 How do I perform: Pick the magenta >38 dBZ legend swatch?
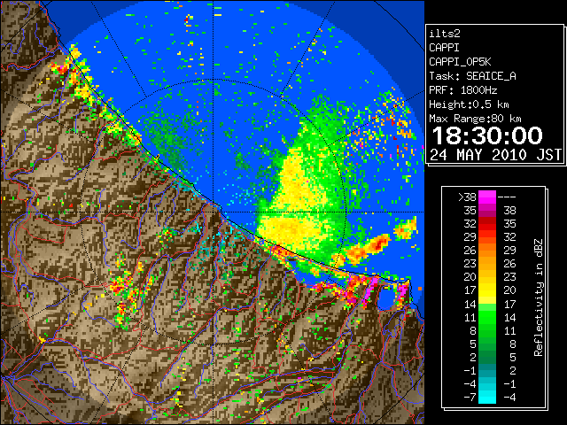pyautogui.click(x=487, y=197)
